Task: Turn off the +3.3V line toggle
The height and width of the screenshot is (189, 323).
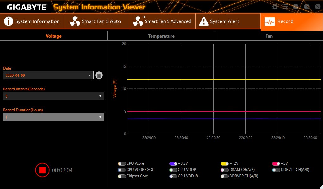Action: point(173,163)
